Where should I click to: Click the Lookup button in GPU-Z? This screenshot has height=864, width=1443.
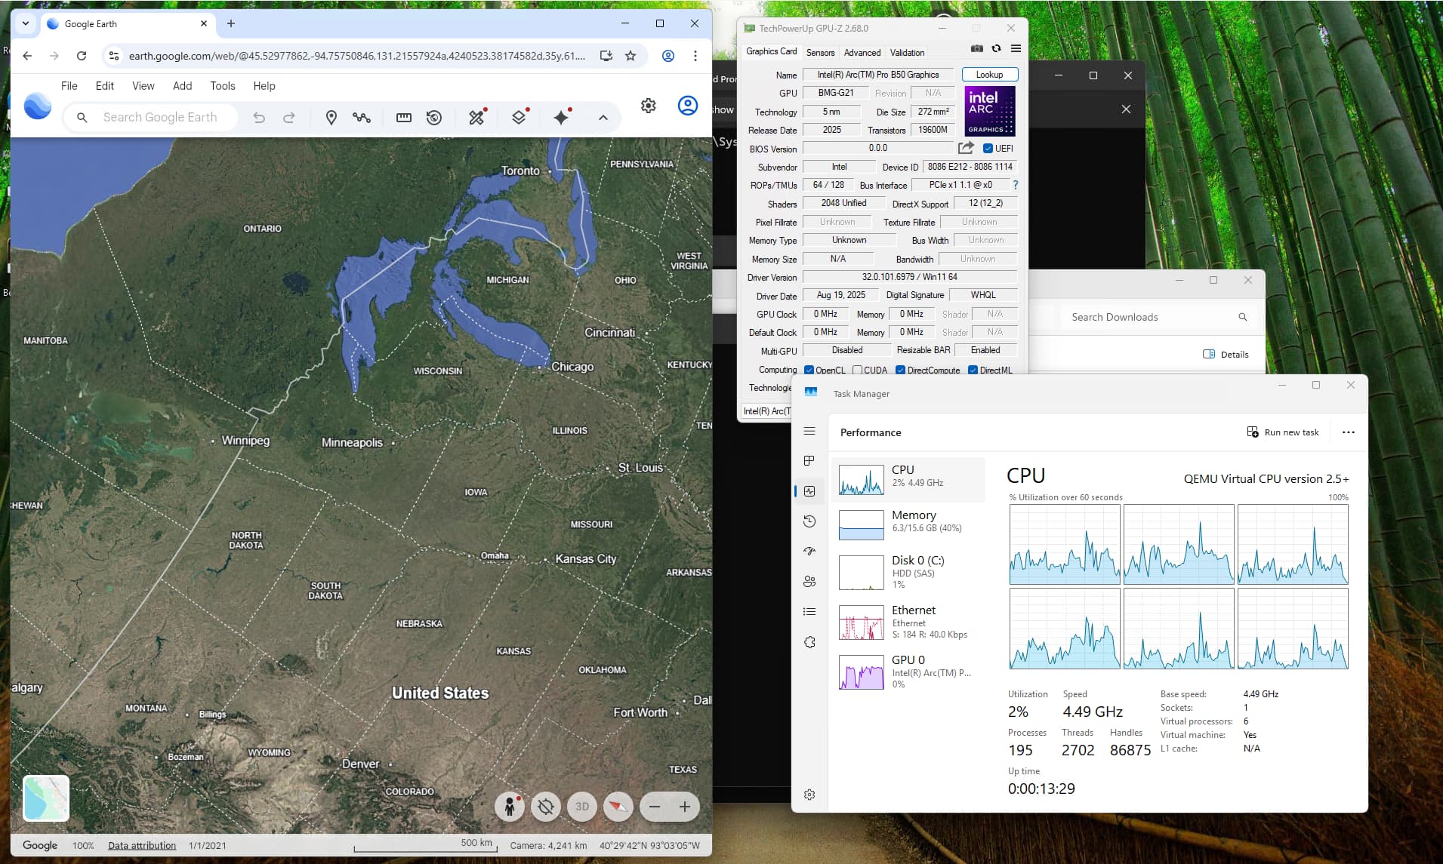coord(989,75)
